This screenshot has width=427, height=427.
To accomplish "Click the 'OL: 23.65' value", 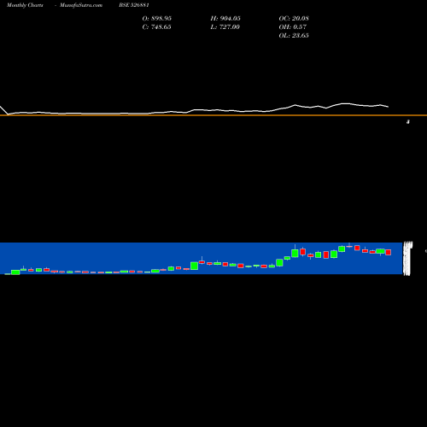I will point(294,35).
